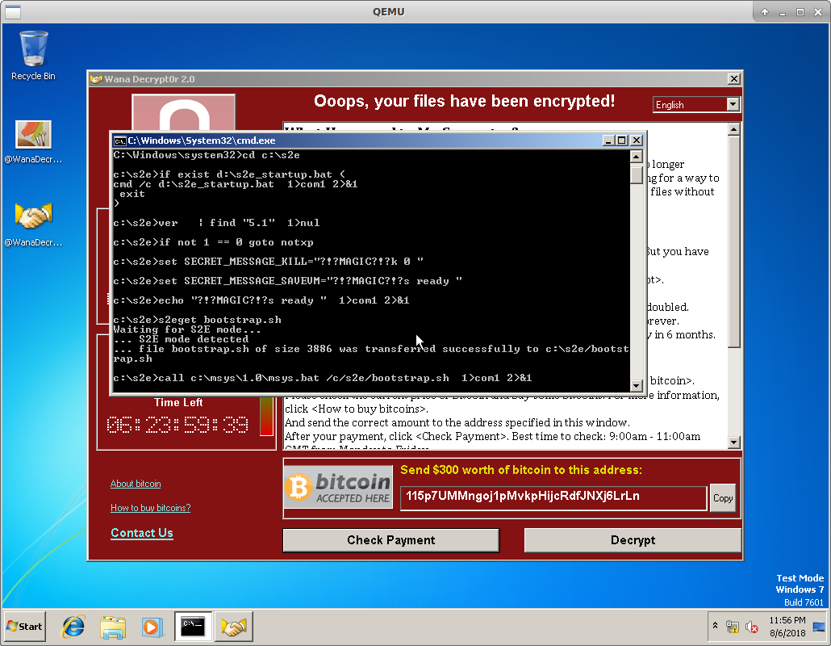Switch to the Wana Decrypt0r taskbar button
Image resolution: width=831 pixels, height=646 pixels.
click(234, 627)
